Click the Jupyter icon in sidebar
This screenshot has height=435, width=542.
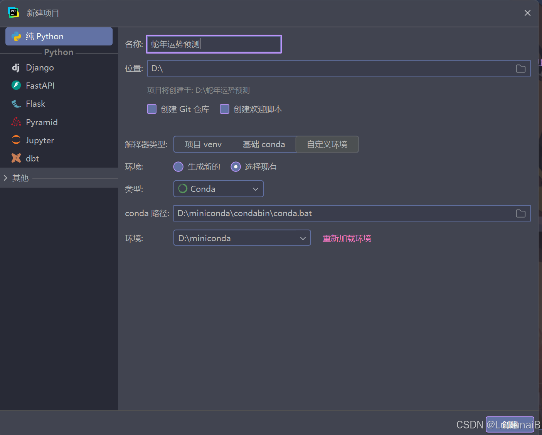16,140
